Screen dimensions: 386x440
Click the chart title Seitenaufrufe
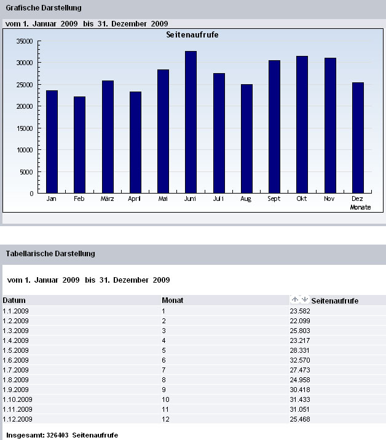192,35
